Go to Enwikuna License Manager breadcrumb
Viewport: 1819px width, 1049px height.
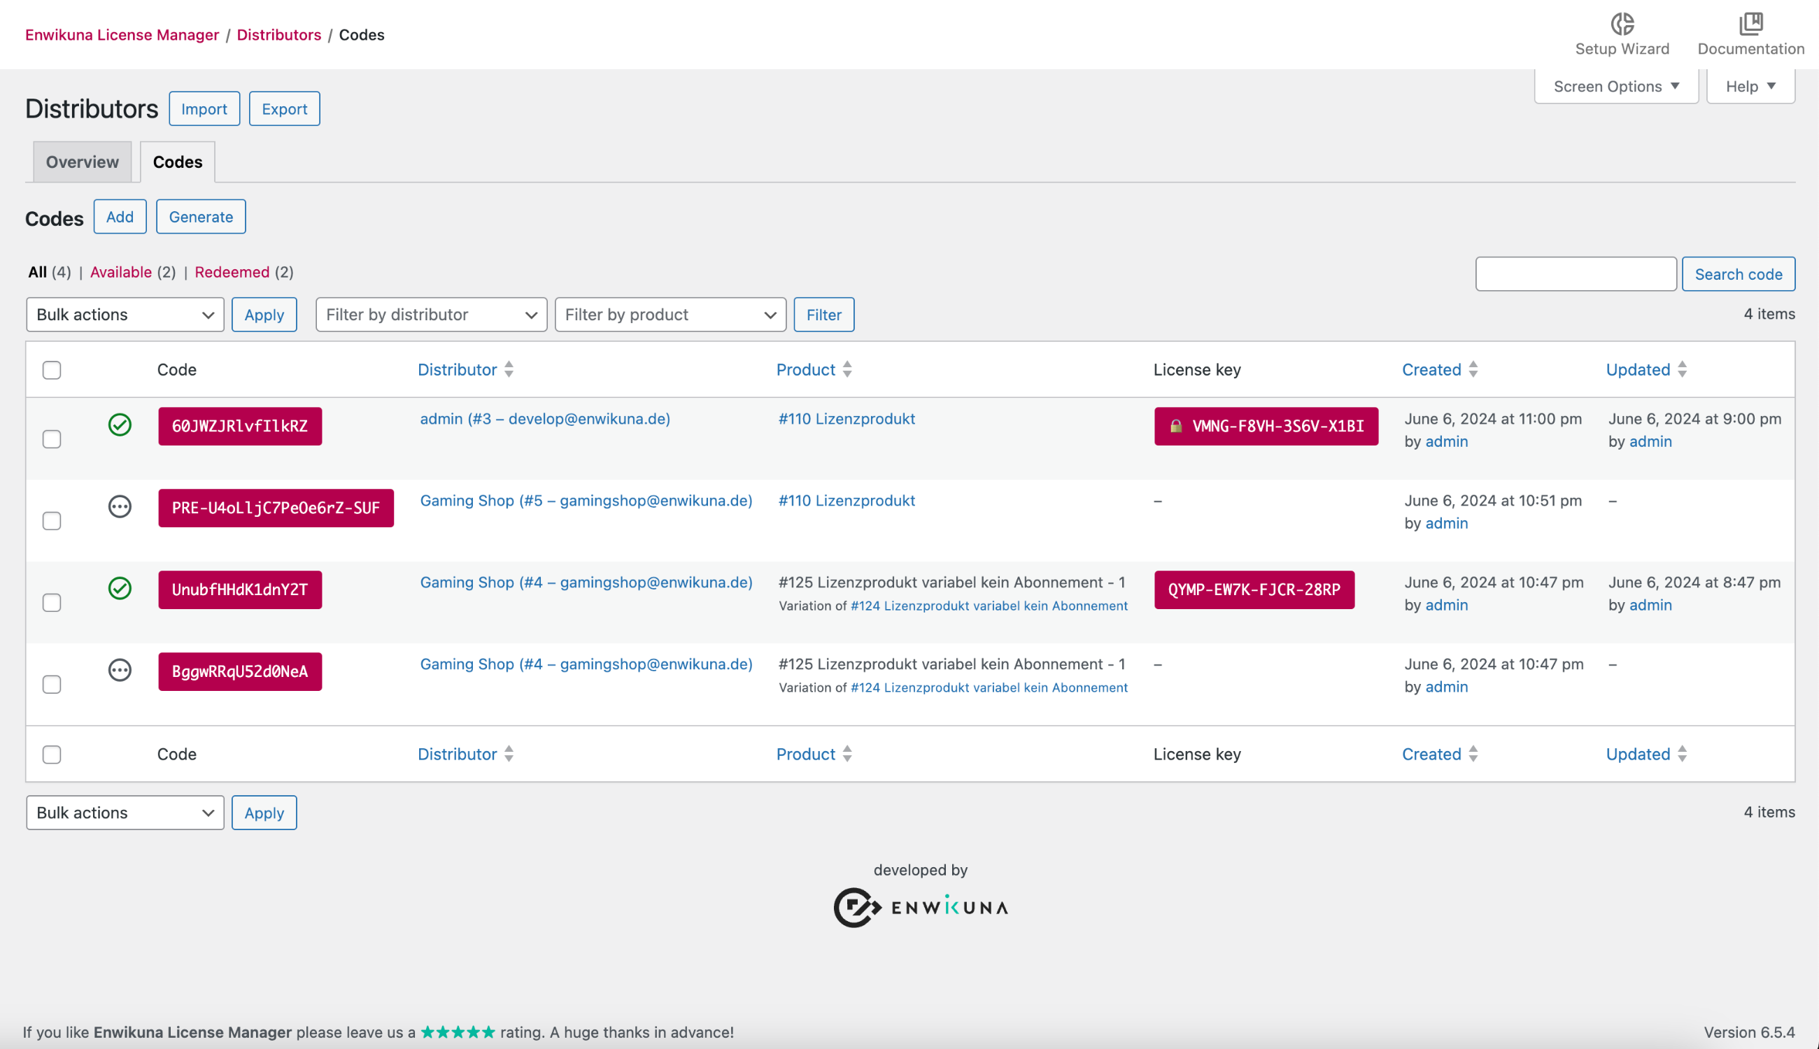click(122, 34)
